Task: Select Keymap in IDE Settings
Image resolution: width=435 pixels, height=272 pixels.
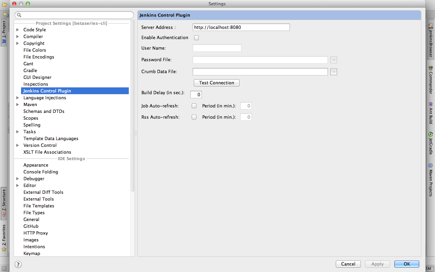Action: pos(32,253)
